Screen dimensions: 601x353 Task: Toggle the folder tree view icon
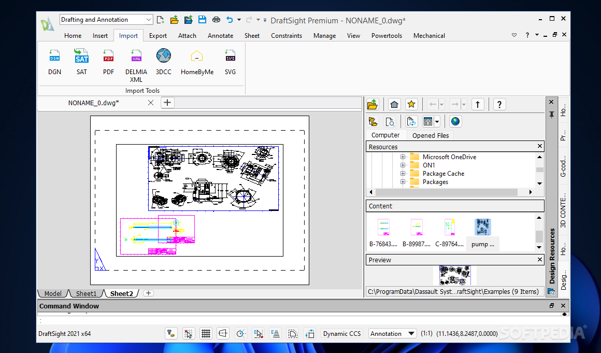pyautogui.click(x=373, y=121)
